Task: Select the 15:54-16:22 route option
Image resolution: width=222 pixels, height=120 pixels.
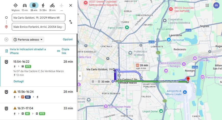Action: click(39, 72)
